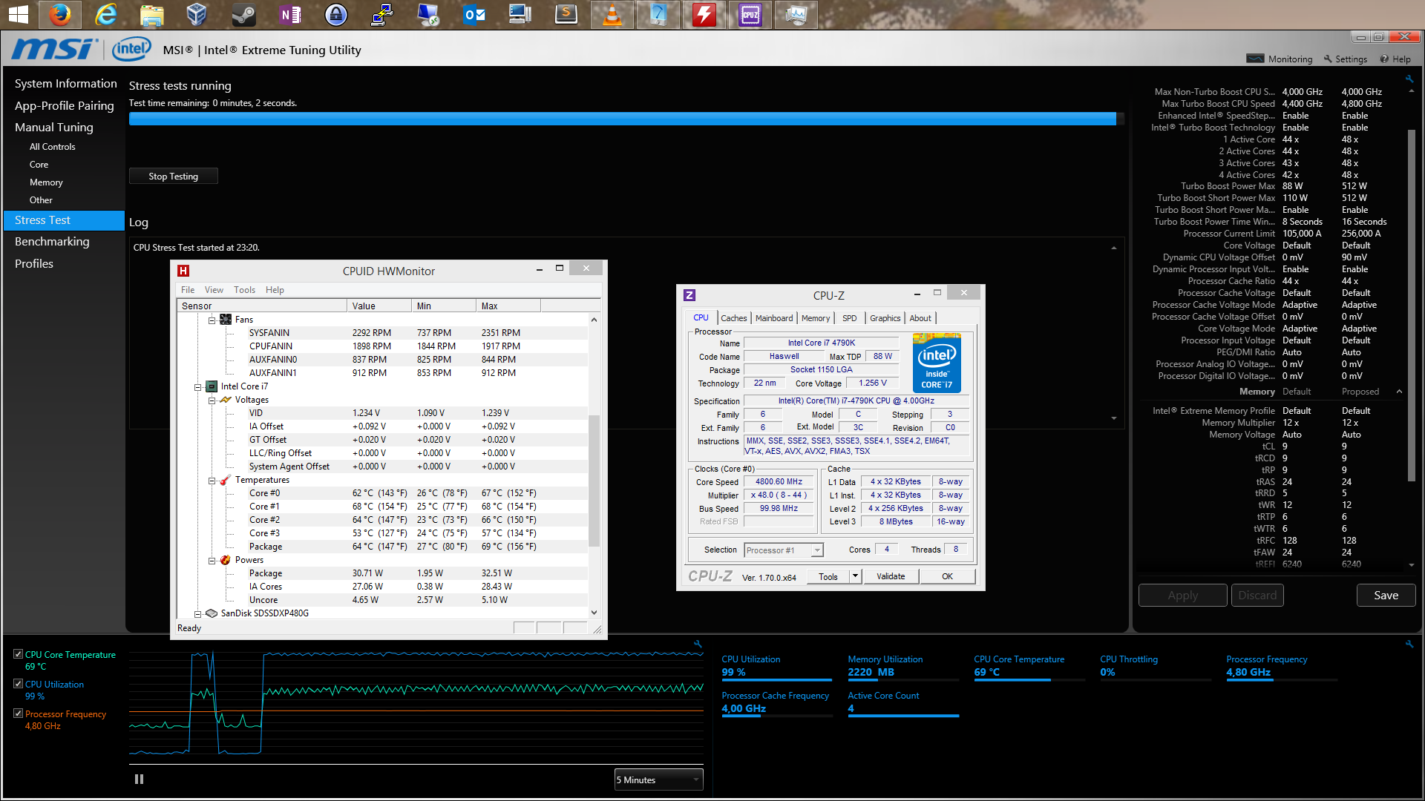
Task: Collapse the Temperatures tree node
Action: [x=212, y=481]
